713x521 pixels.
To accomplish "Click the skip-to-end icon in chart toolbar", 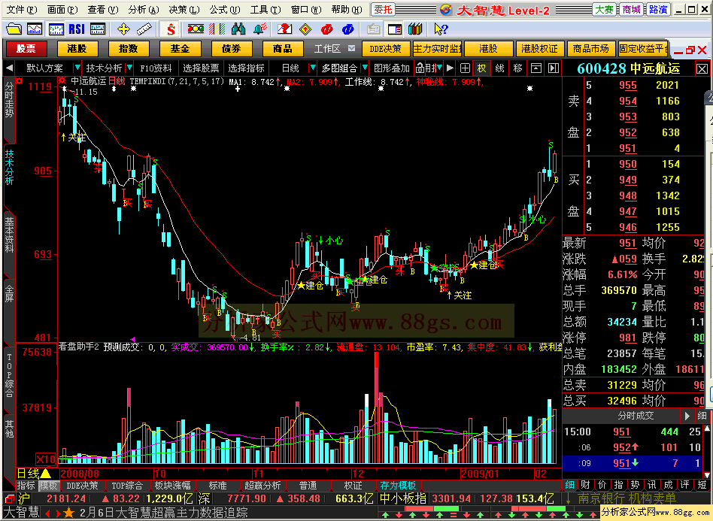I will tap(554, 68).
